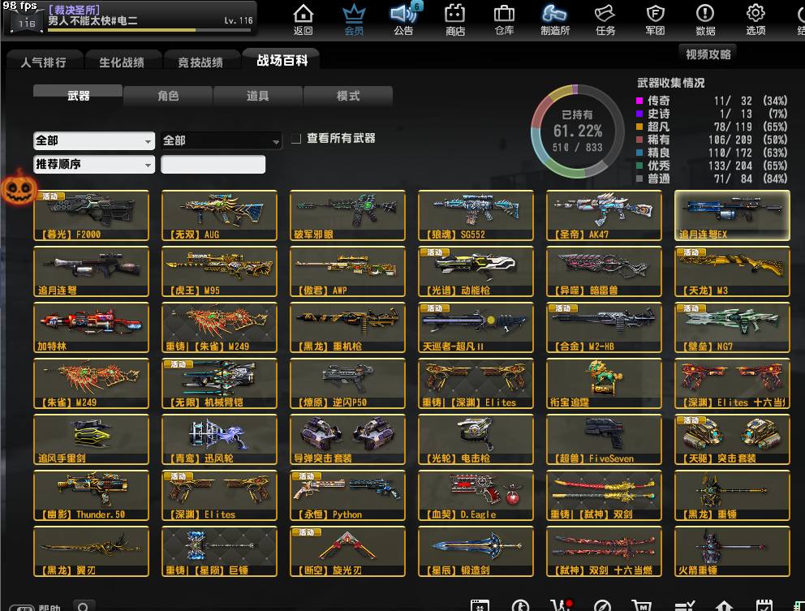Click the 传奇 magenta color swatch
This screenshot has height=611, width=805.
pyautogui.click(x=639, y=101)
